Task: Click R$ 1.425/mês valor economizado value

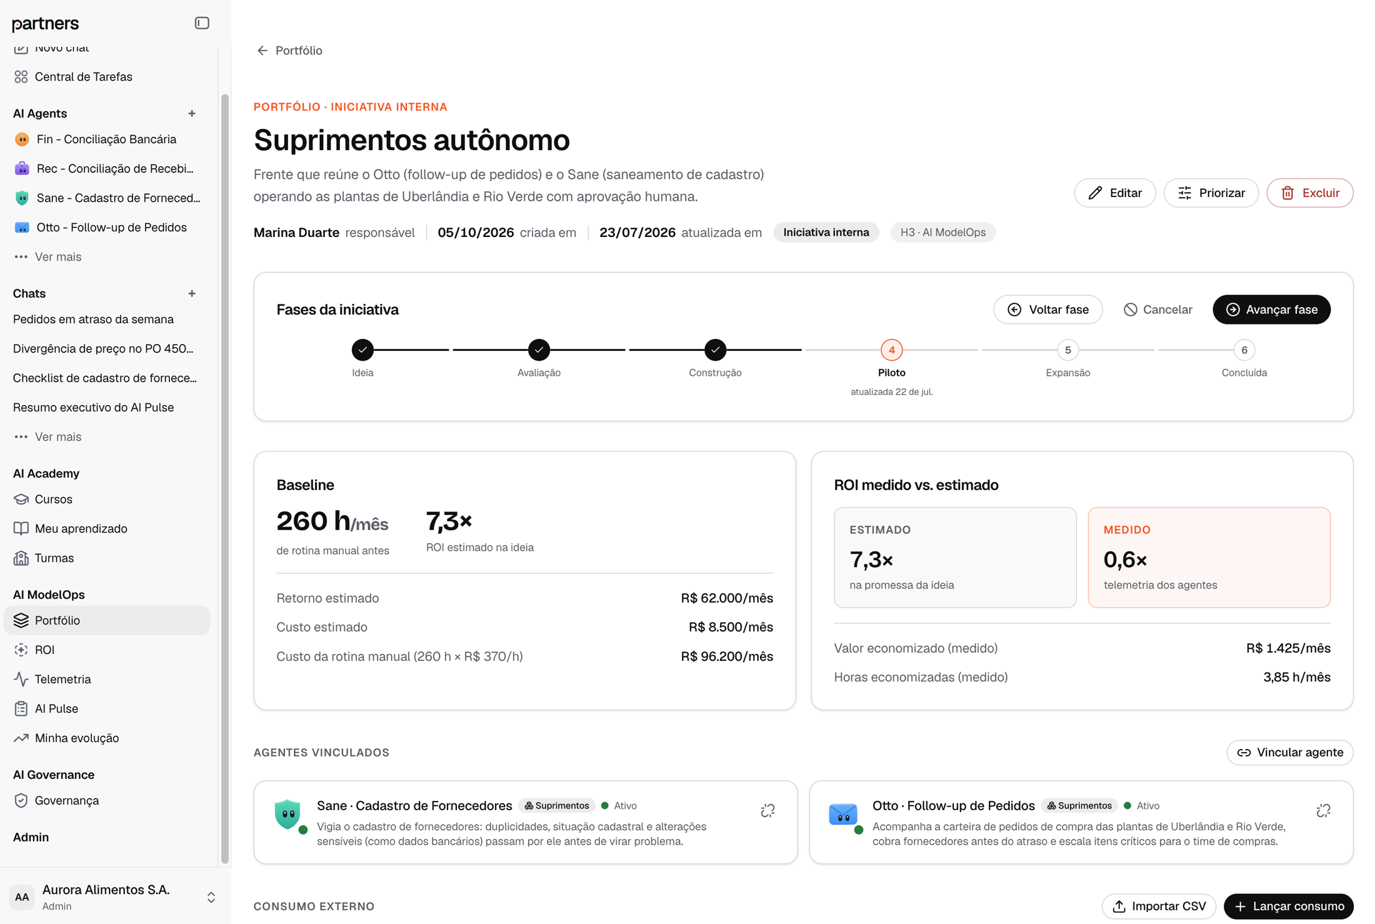Action: [1287, 648]
